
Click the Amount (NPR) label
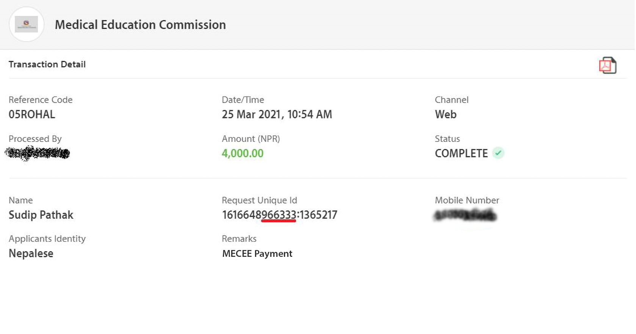(x=251, y=139)
